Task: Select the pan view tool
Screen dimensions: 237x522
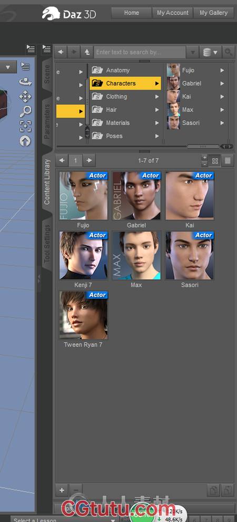Action: tap(25, 97)
